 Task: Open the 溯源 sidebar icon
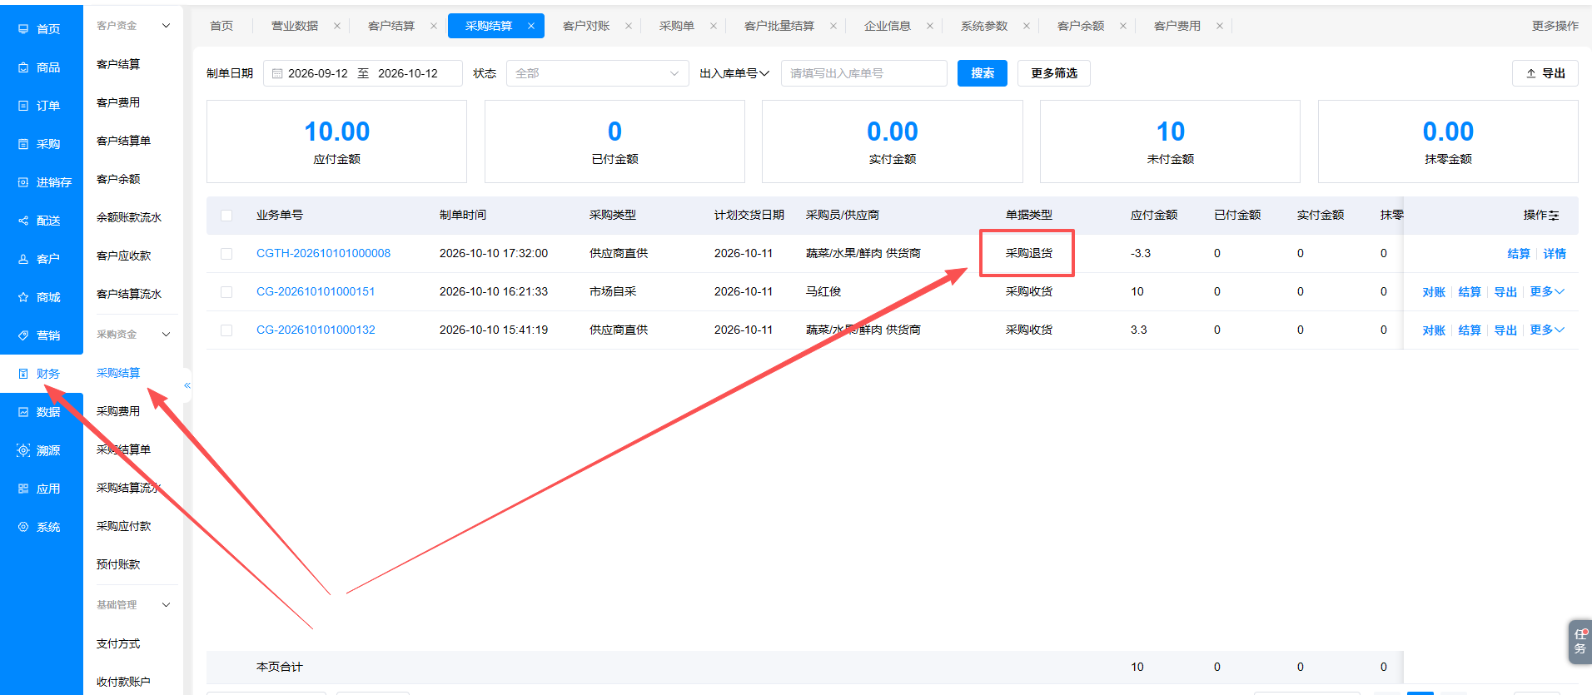(23, 450)
